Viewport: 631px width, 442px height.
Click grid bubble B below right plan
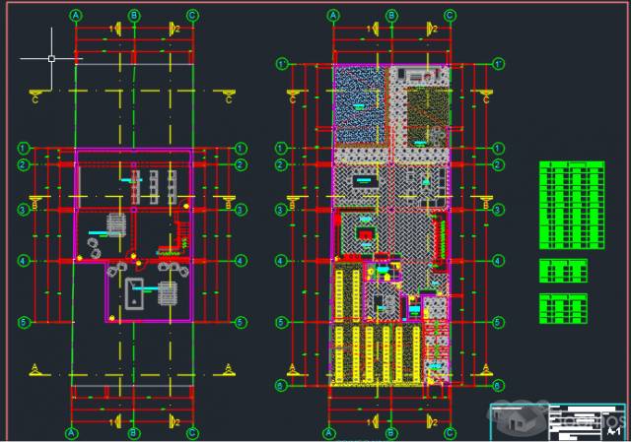[x=391, y=433]
